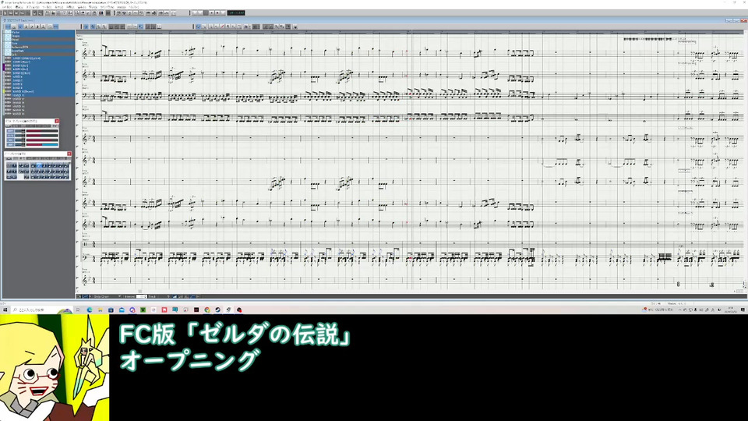Toggle the Tempo track box in the track list

8,37
